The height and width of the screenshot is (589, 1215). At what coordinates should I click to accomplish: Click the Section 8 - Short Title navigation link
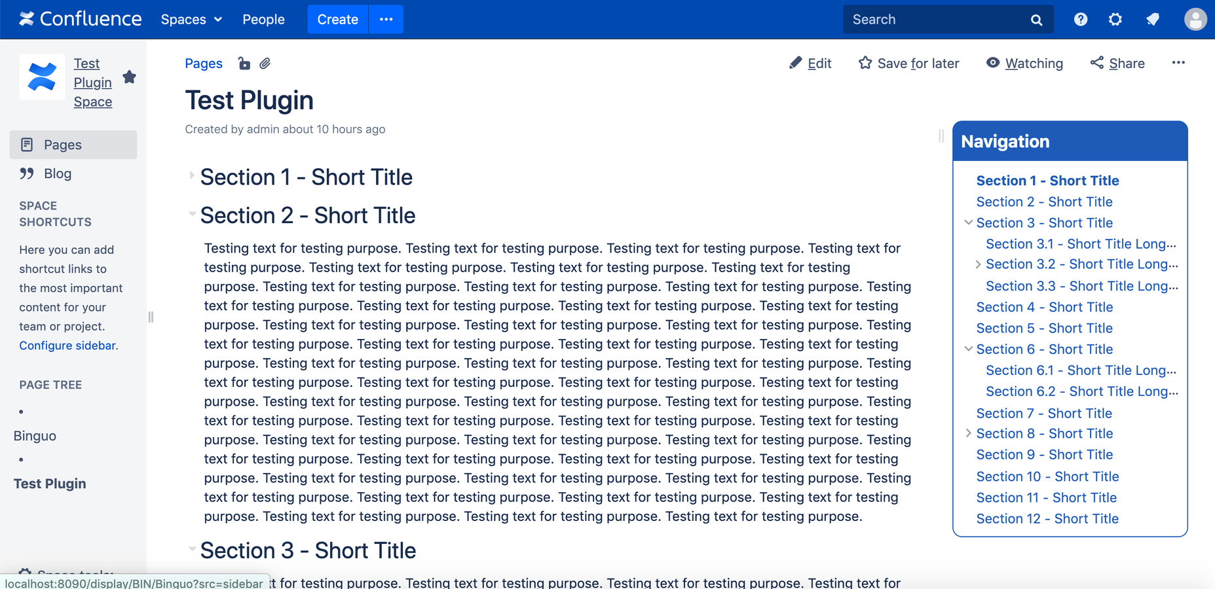(1045, 433)
